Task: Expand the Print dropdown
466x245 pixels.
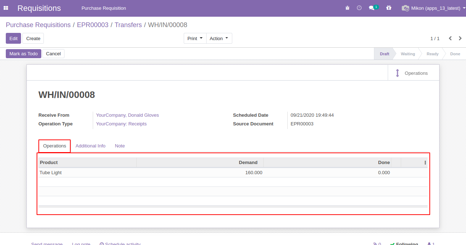Action: point(195,38)
